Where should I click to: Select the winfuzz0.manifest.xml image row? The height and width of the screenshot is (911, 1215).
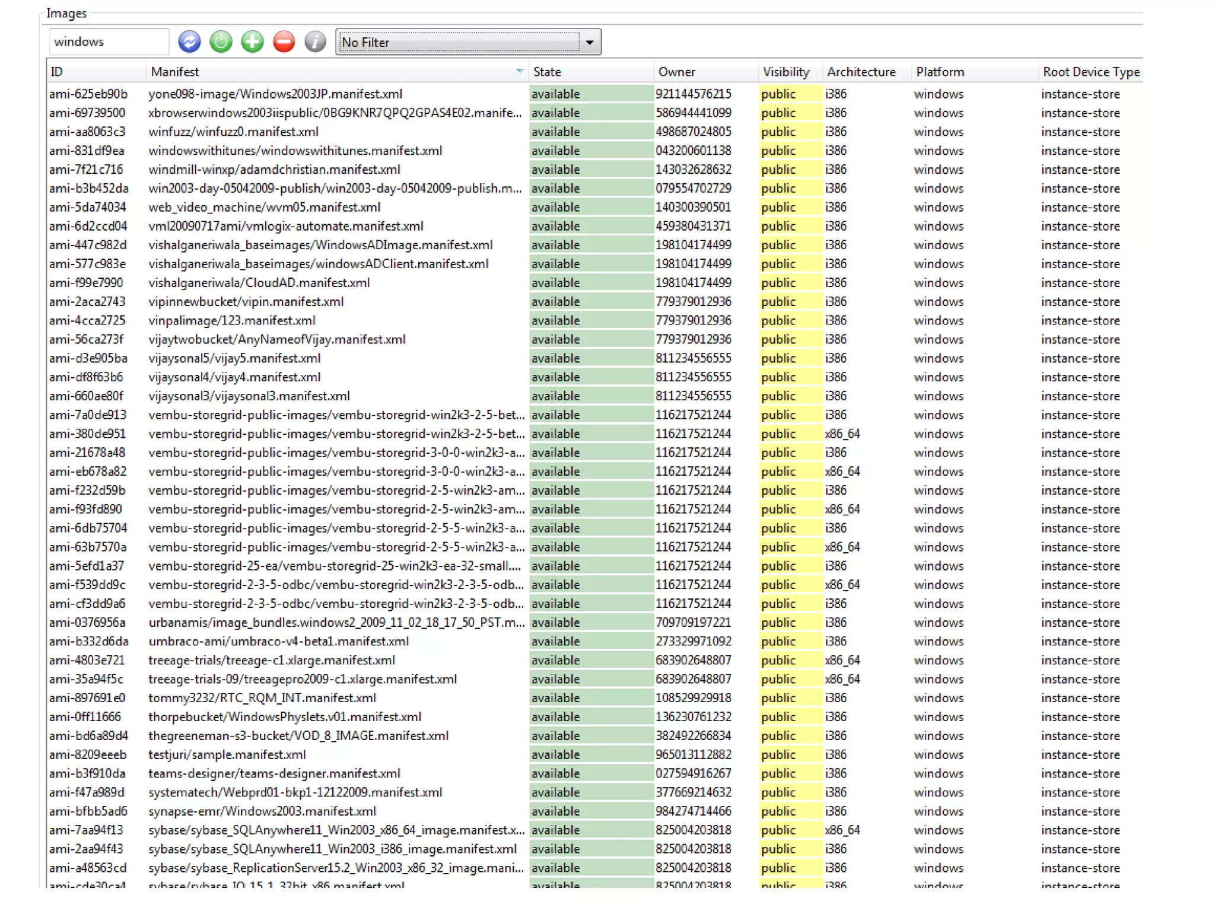coord(233,132)
